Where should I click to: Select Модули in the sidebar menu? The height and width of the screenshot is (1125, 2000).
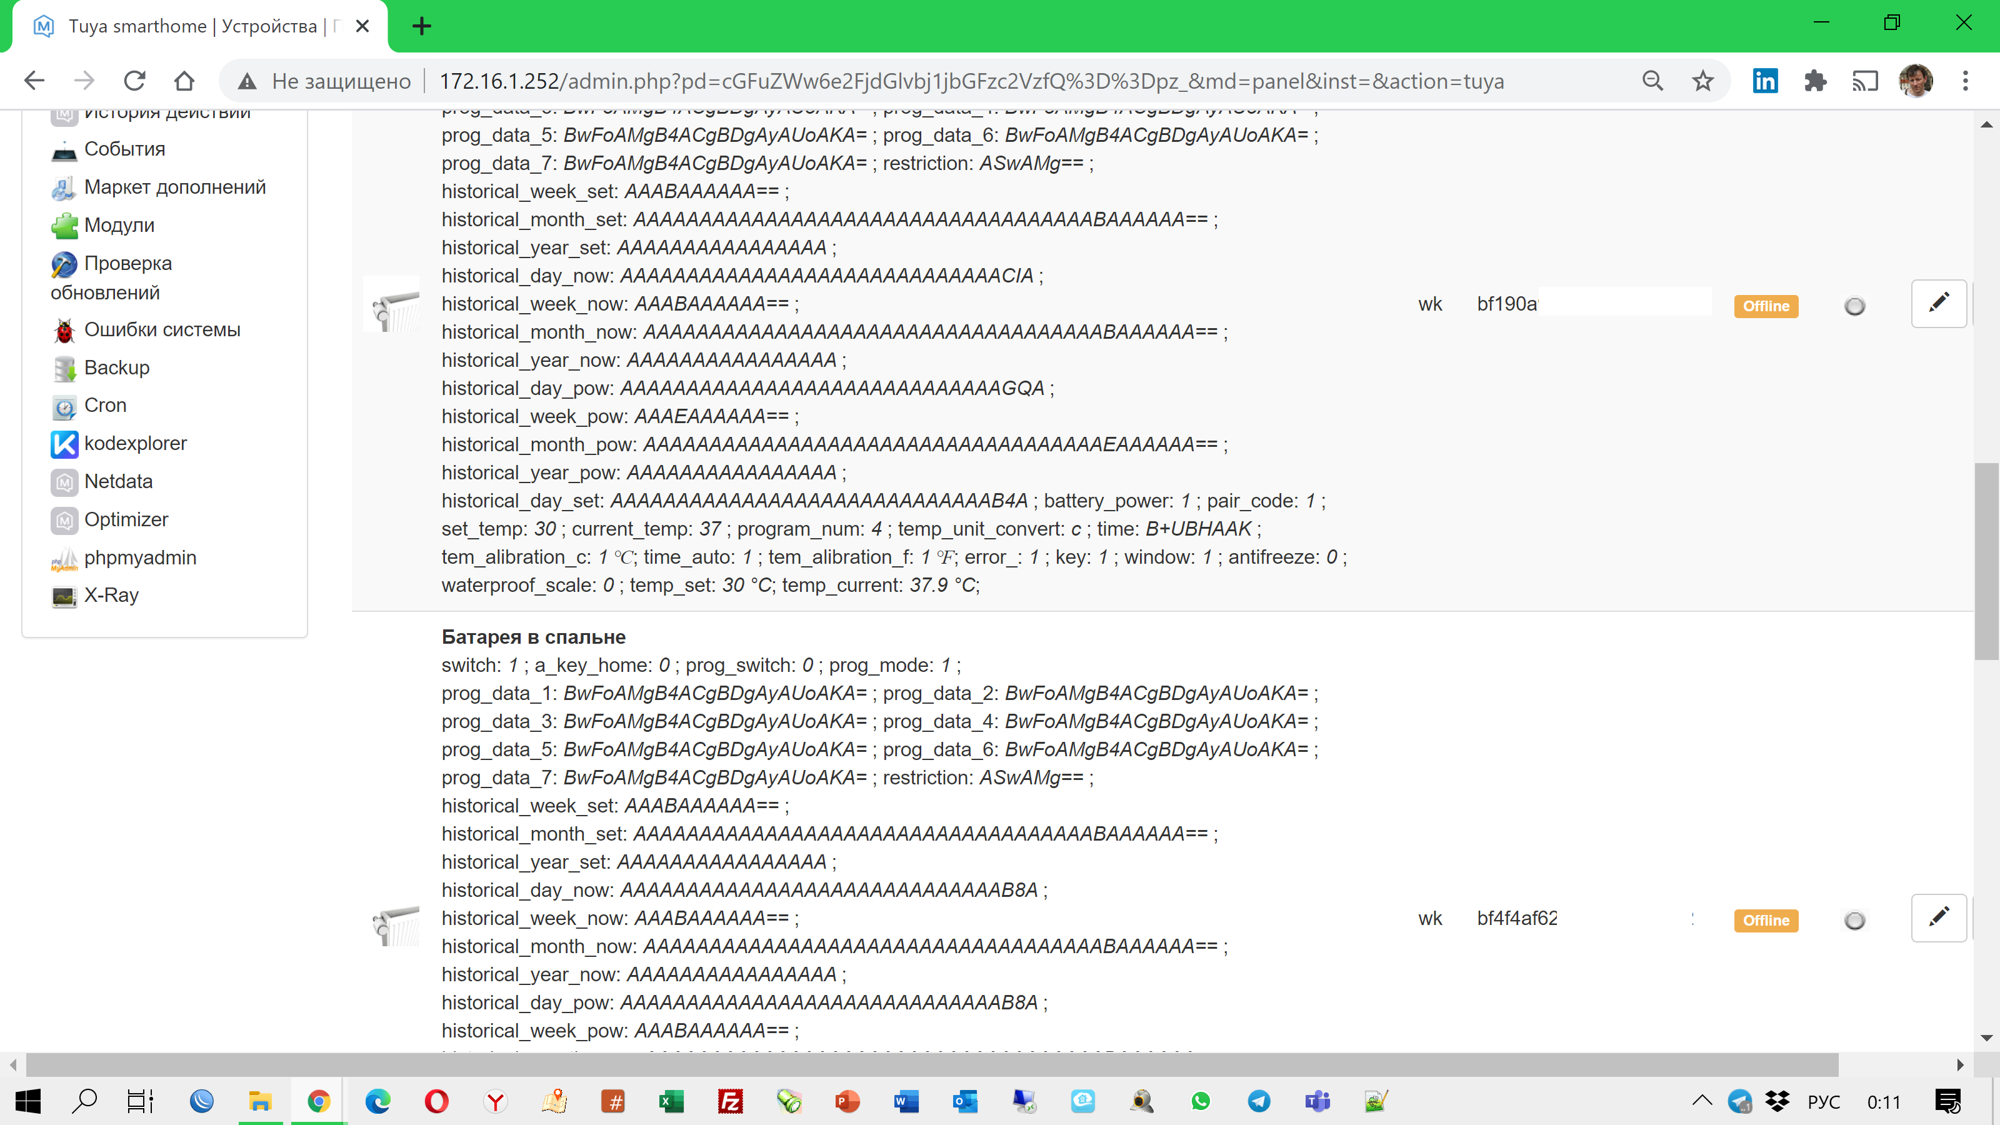click(x=119, y=224)
